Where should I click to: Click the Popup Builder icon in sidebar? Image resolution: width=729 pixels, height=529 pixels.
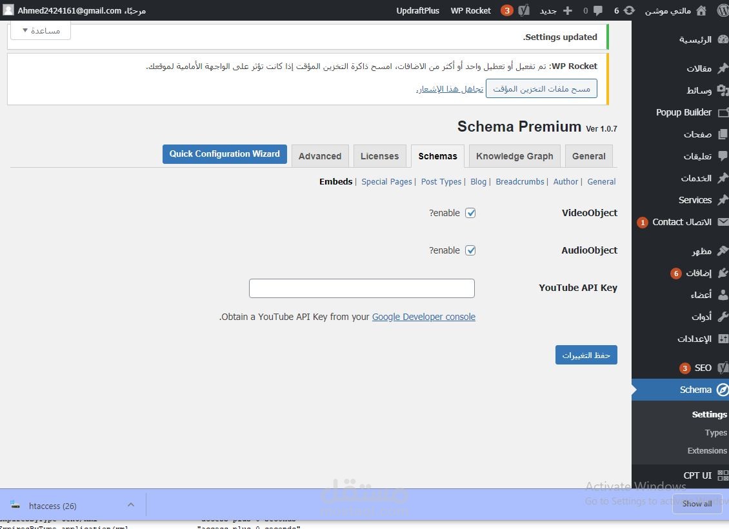723,112
